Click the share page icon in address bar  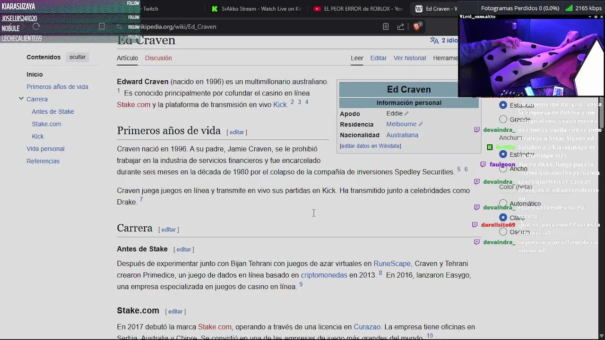(401, 27)
